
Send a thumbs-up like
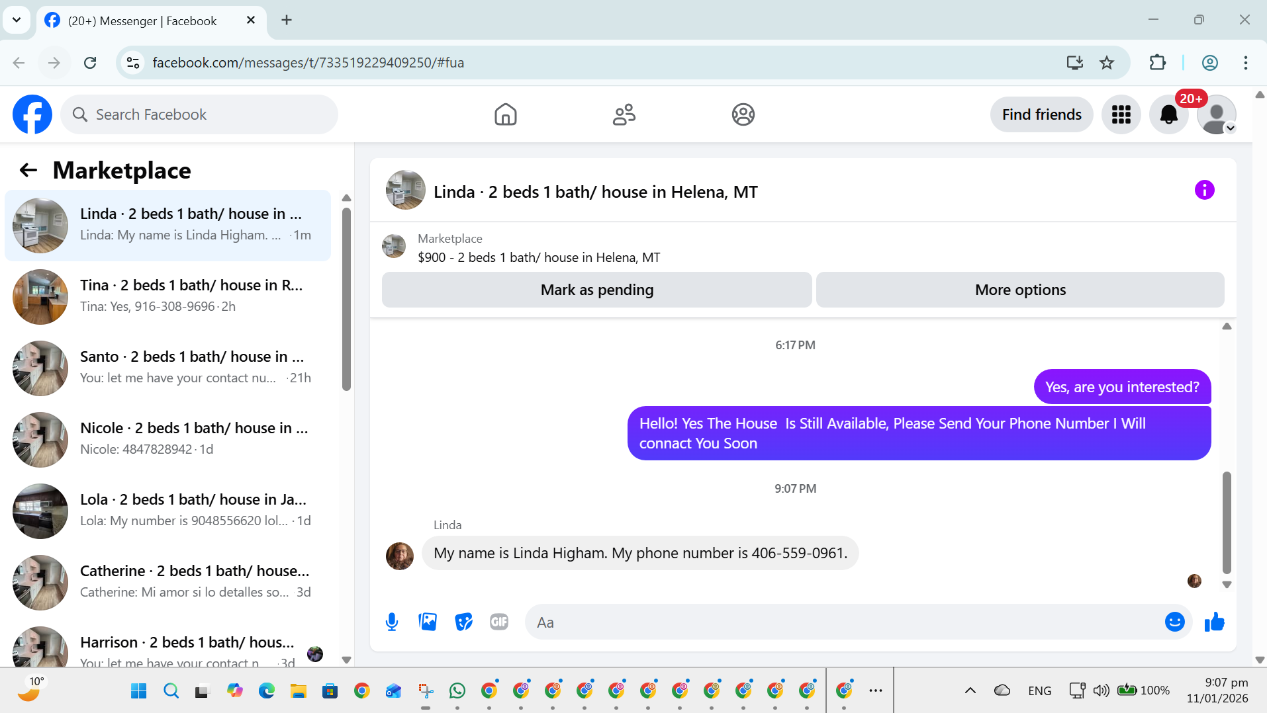pos(1214,622)
